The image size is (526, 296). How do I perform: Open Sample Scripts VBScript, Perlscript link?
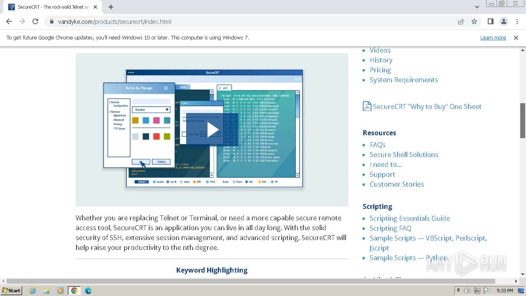[428, 243]
